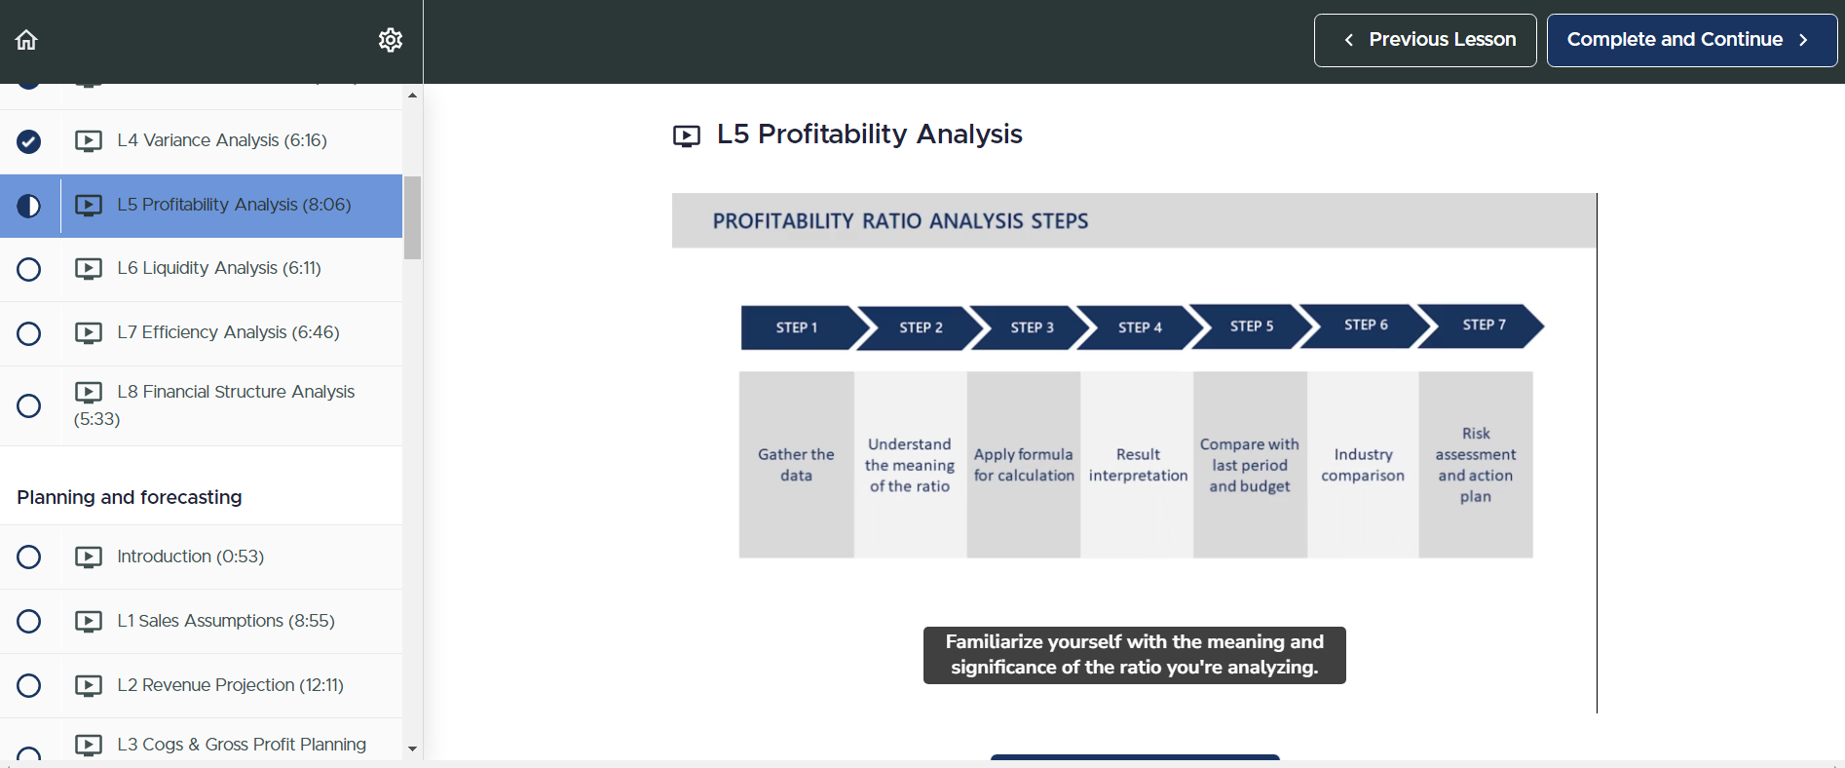This screenshot has height=768, width=1845.
Task: Select L5 Profitability Analysis in sidebar
Action: click(234, 205)
